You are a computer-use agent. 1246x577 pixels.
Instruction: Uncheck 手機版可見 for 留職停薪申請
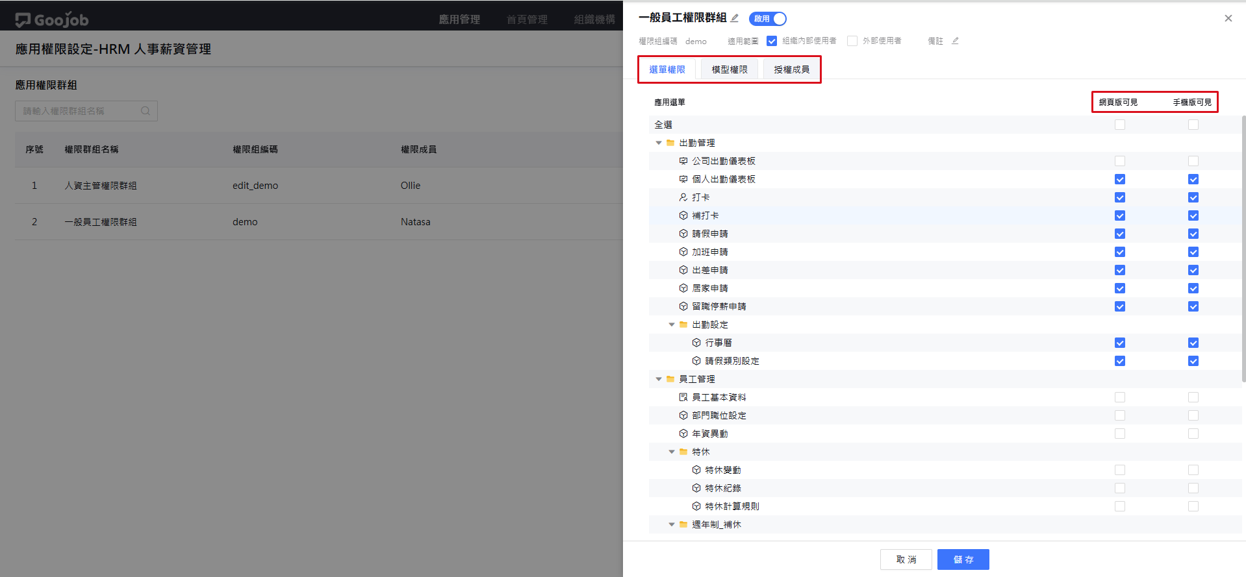click(x=1193, y=306)
